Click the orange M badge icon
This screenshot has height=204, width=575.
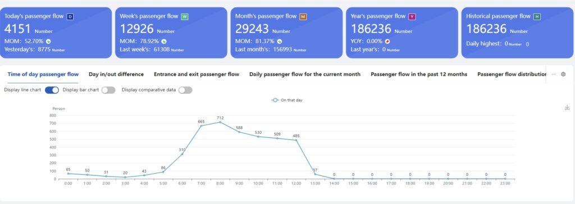[303, 16]
